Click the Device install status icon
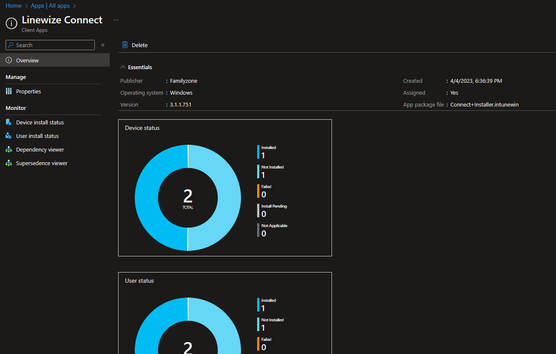 [9, 122]
